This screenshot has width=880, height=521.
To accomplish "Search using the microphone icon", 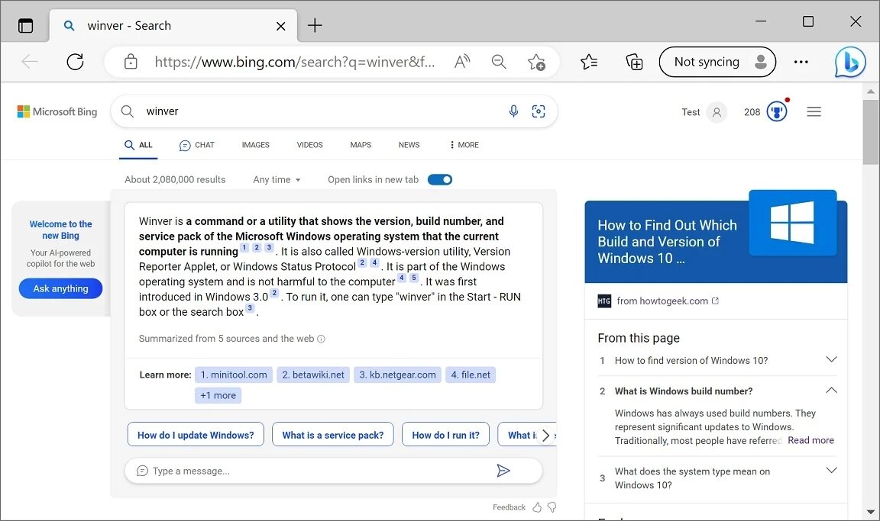I will pos(513,111).
